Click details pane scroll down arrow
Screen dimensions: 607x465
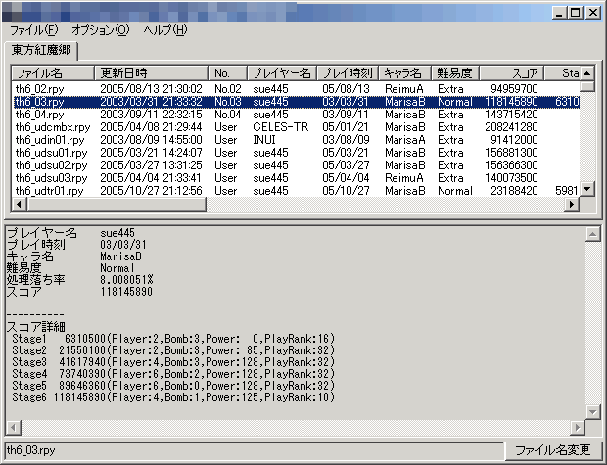(x=592, y=412)
